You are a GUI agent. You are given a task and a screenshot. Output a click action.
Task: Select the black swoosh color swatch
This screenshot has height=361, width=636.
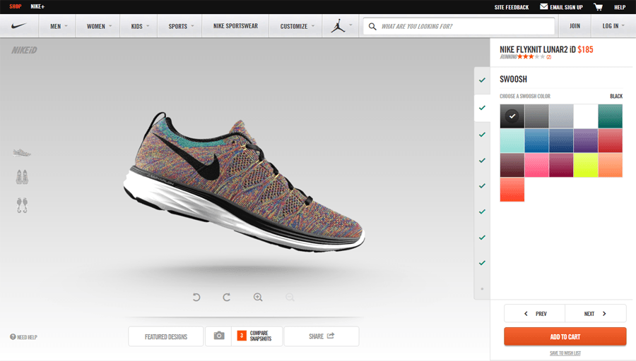[512, 116]
